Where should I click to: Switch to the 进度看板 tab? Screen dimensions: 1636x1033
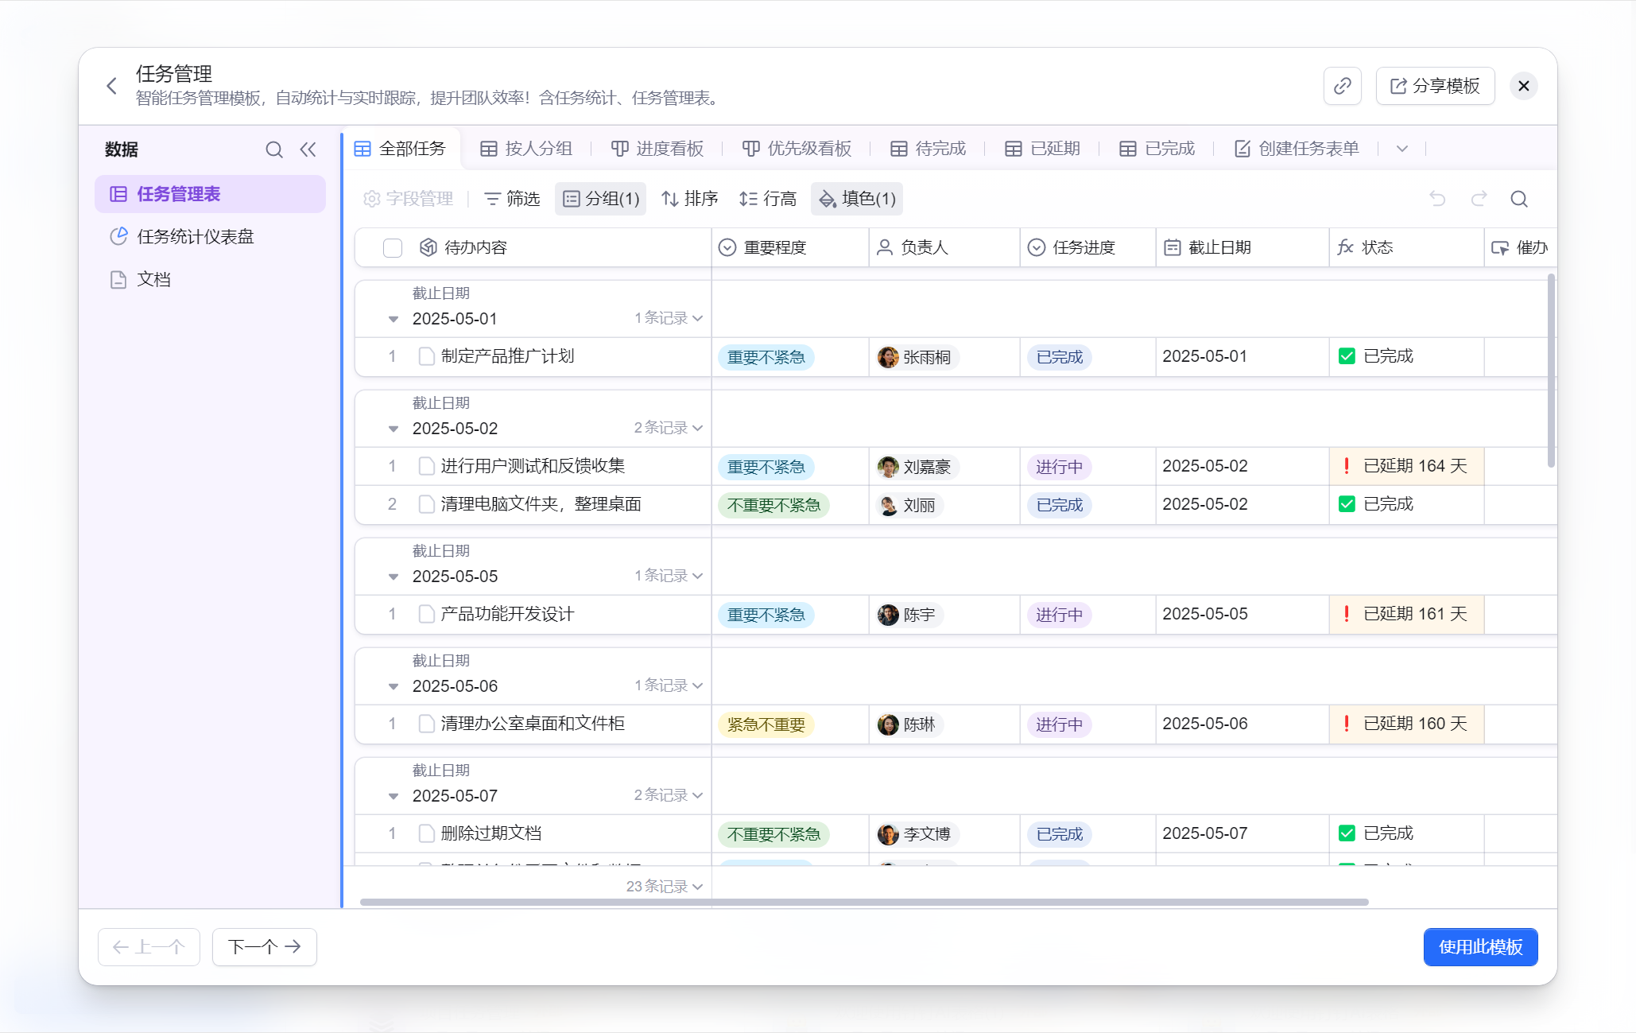tap(657, 149)
